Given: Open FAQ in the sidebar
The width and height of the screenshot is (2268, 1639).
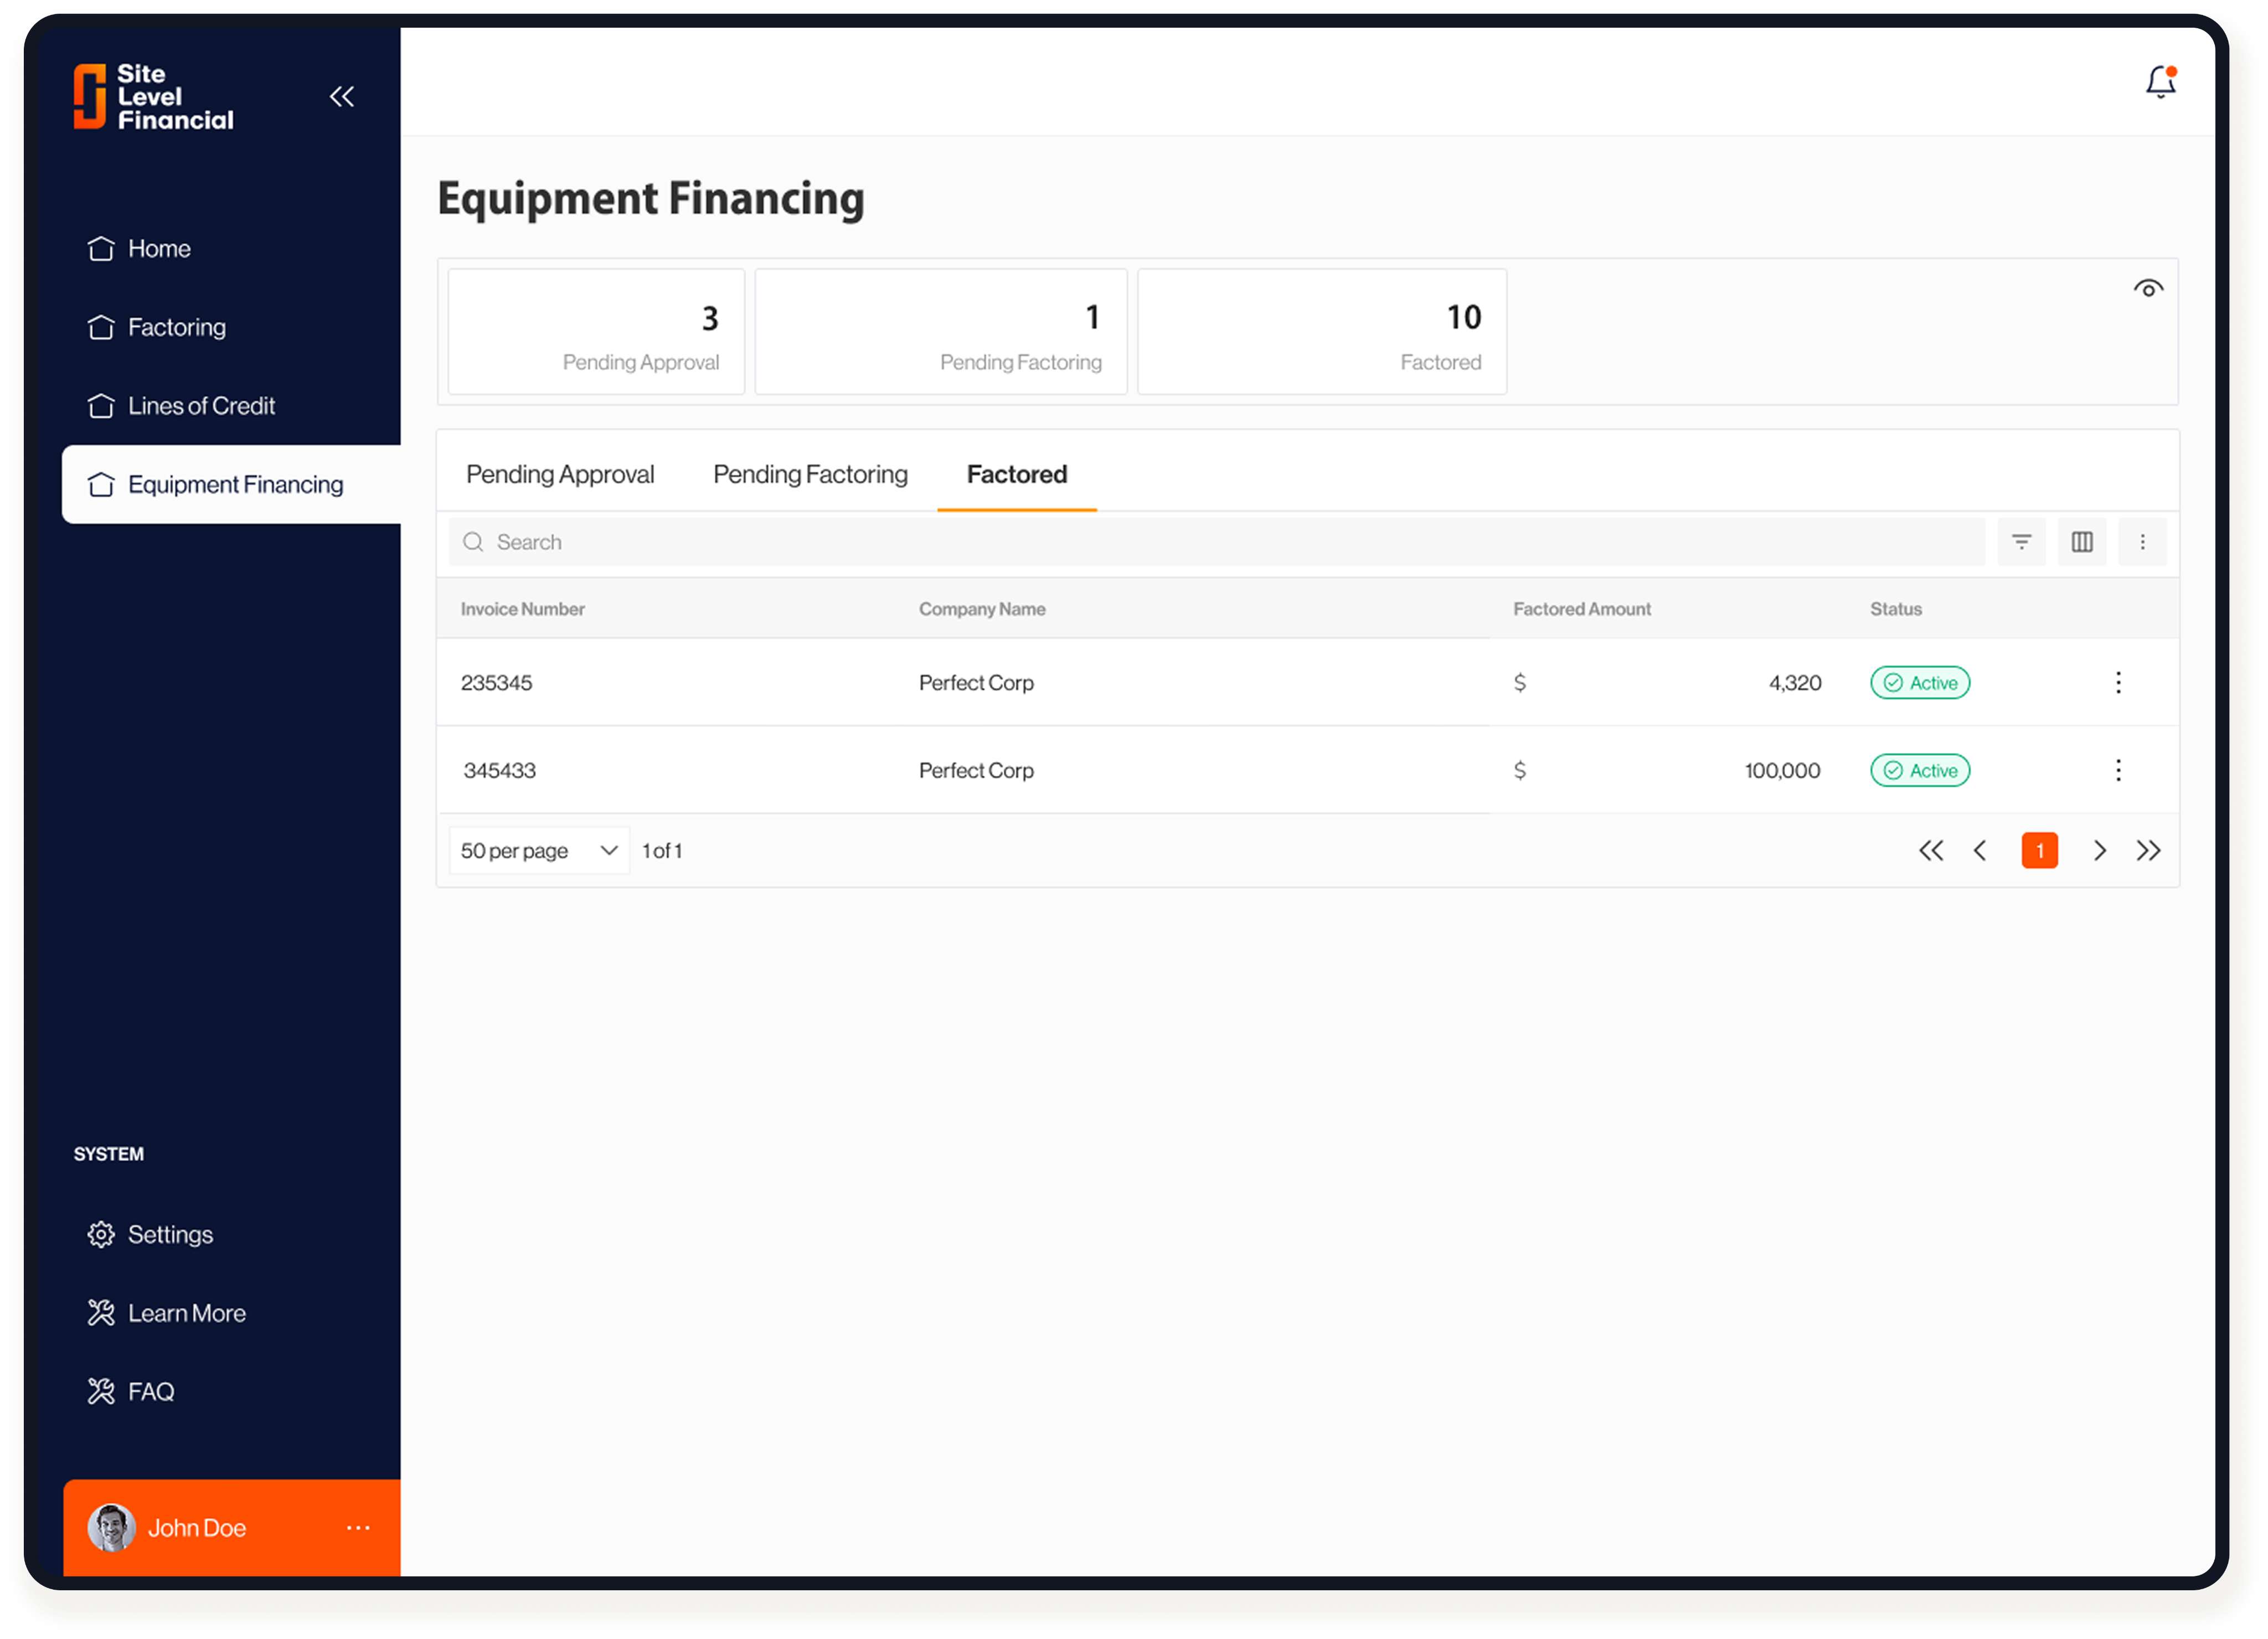Looking at the screenshot, I should tap(151, 1391).
